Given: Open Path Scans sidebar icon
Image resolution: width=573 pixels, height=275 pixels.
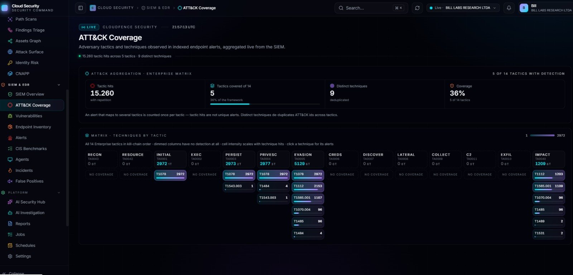Looking at the screenshot, I should click(x=10, y=19).
